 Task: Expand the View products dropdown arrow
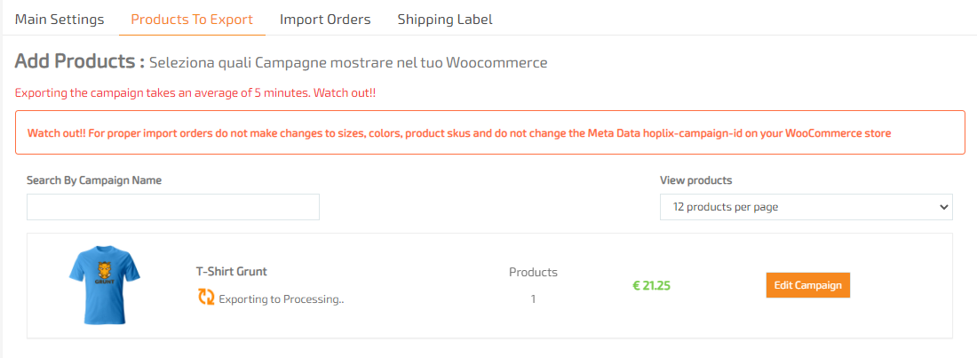[x=942, y=207]
